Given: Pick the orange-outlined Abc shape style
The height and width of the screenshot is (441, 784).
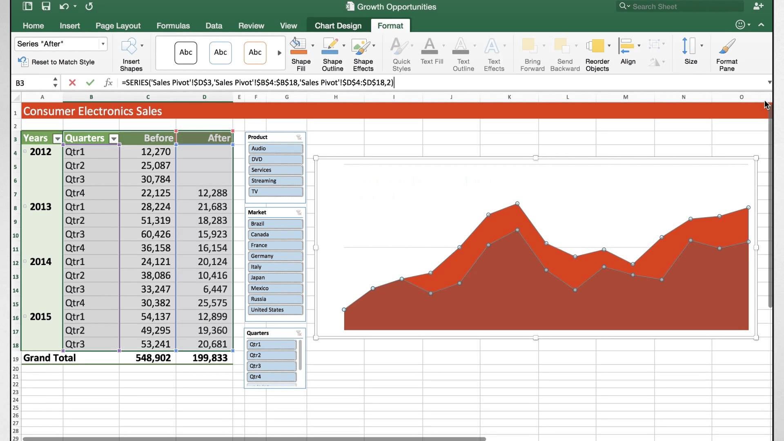Looking at the screenshot, I should (x=255, y=52).
